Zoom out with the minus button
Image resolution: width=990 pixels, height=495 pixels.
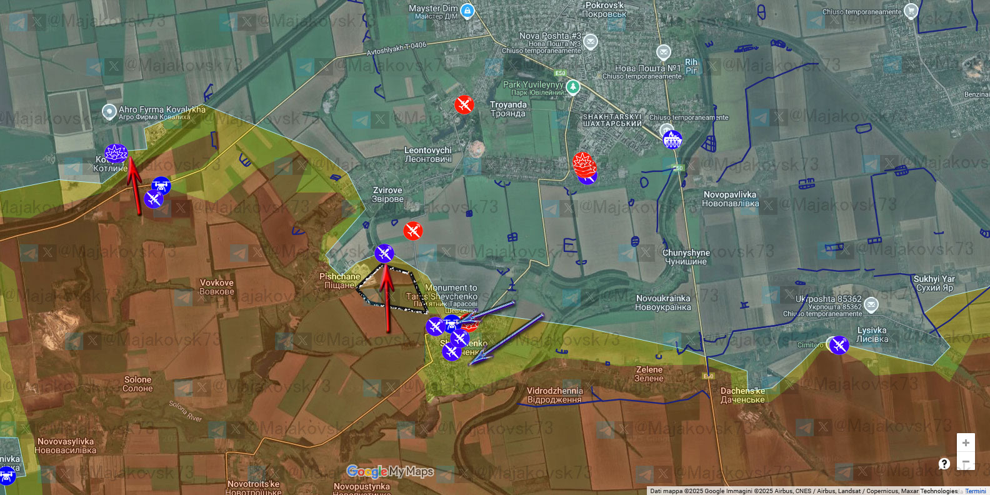click(966, 462)
